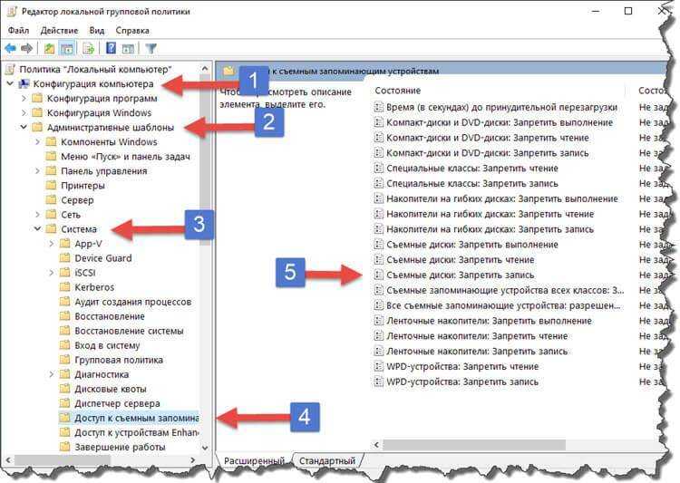Collapse the Административные шаблоны node

[24, 127]
